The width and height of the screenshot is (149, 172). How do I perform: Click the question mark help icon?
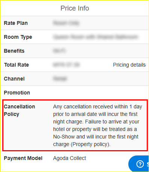point(140,164)
